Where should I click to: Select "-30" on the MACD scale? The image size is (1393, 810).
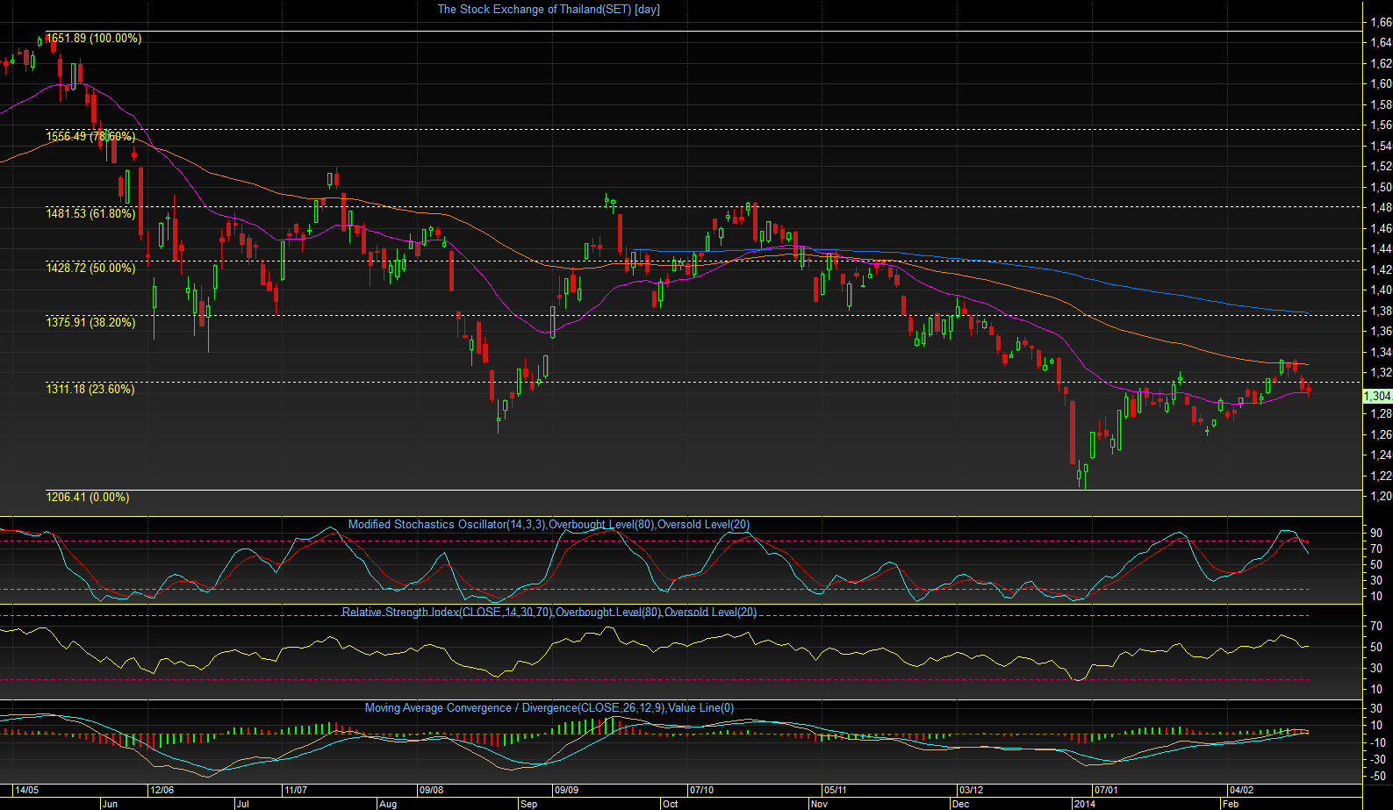tap(1377, 760)
